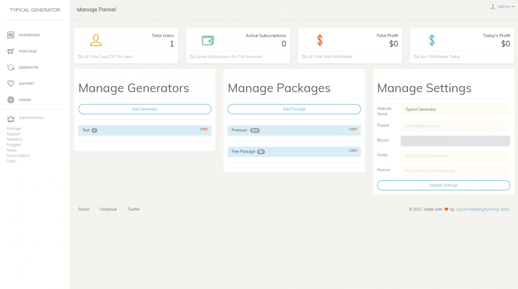518x289 pixels.
Task: Open the admin user dropdown
Action: click(x=502, y=6)
